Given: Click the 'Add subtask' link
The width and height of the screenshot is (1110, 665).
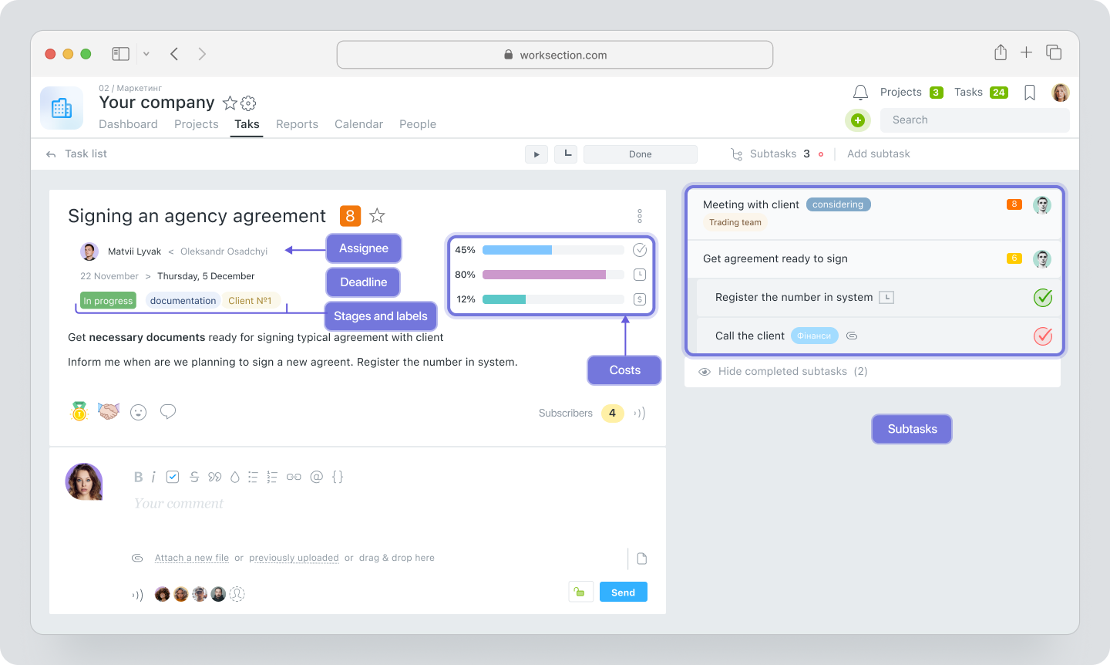Looking at the screenshot, I should 879,154.
